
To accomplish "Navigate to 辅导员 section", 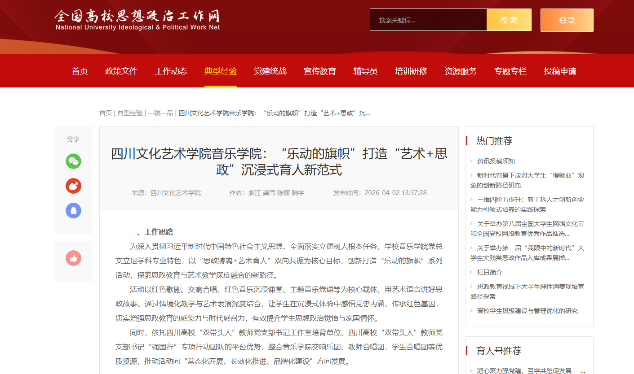I will (365, 71).
